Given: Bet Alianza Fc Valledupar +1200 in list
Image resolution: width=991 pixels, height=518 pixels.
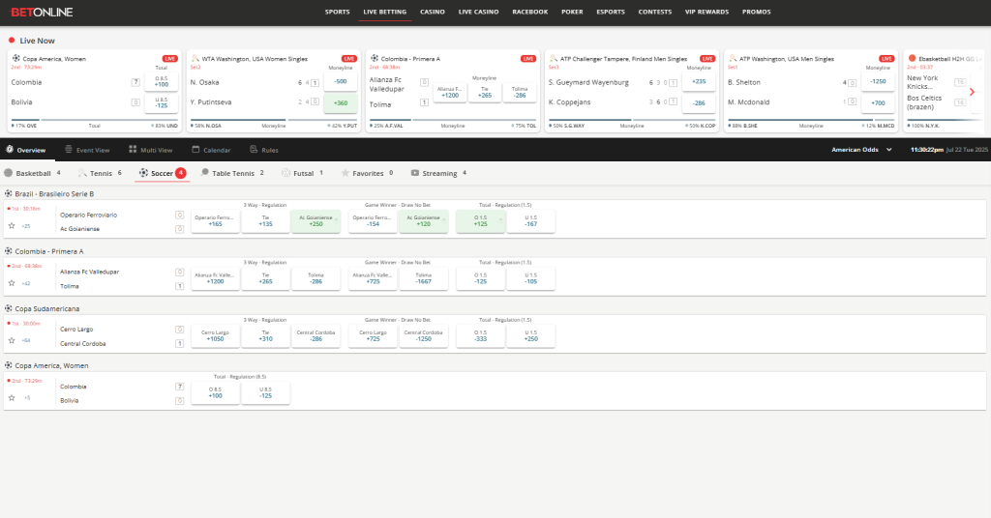Looking at the screenshot, I should (x=215, y=279).
